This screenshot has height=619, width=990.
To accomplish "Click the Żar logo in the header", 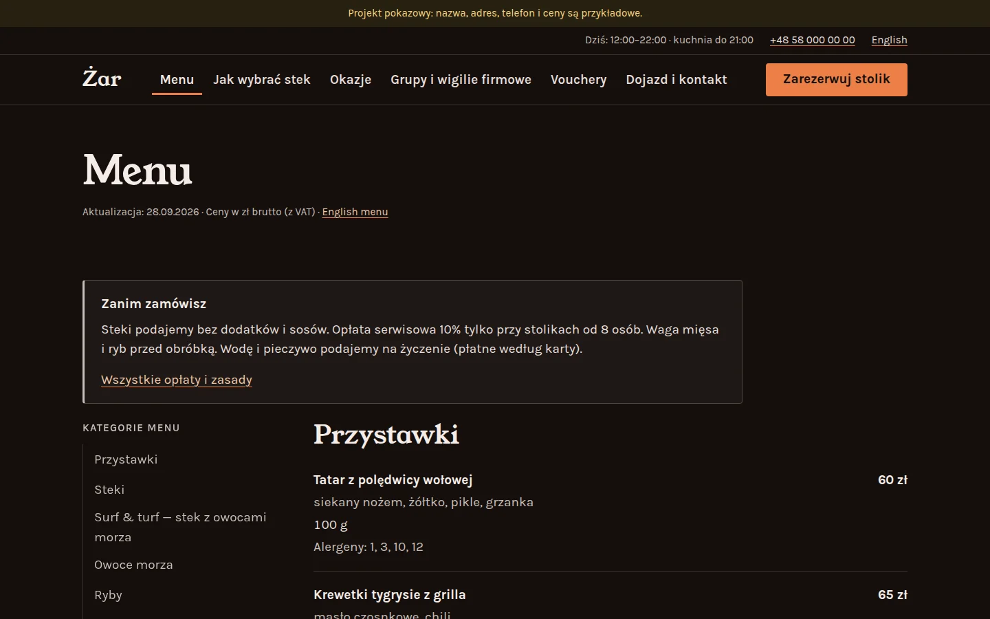I will (x=102, y=78).
